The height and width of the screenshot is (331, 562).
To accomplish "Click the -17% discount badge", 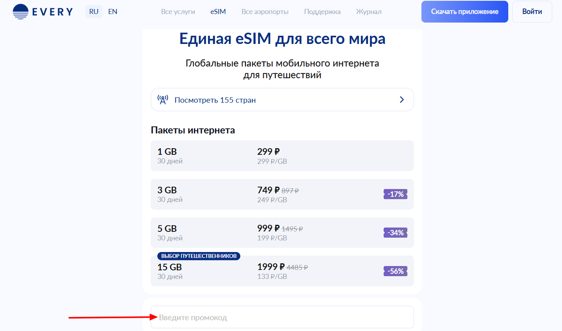I will pyautogui.click(x=396, y=194).
